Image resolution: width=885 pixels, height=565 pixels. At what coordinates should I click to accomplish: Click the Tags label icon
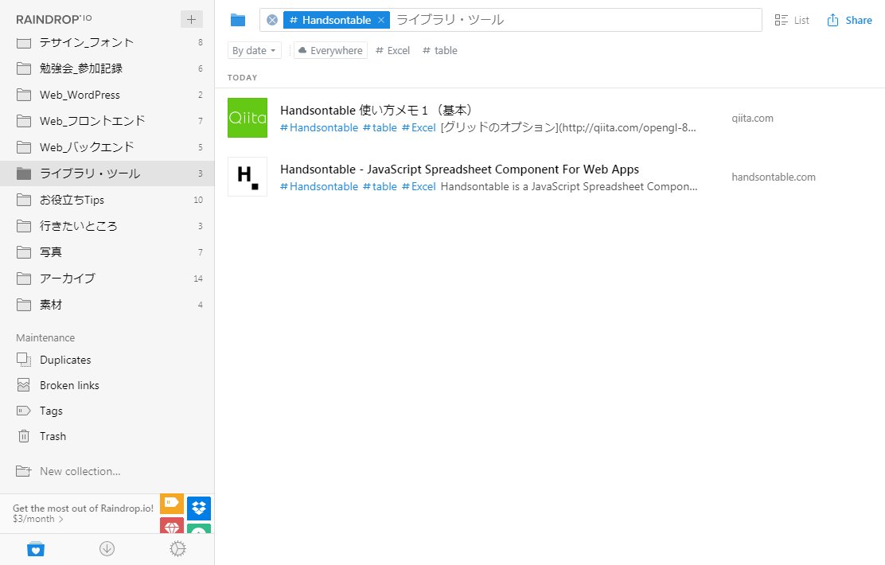tap(24, 411)
